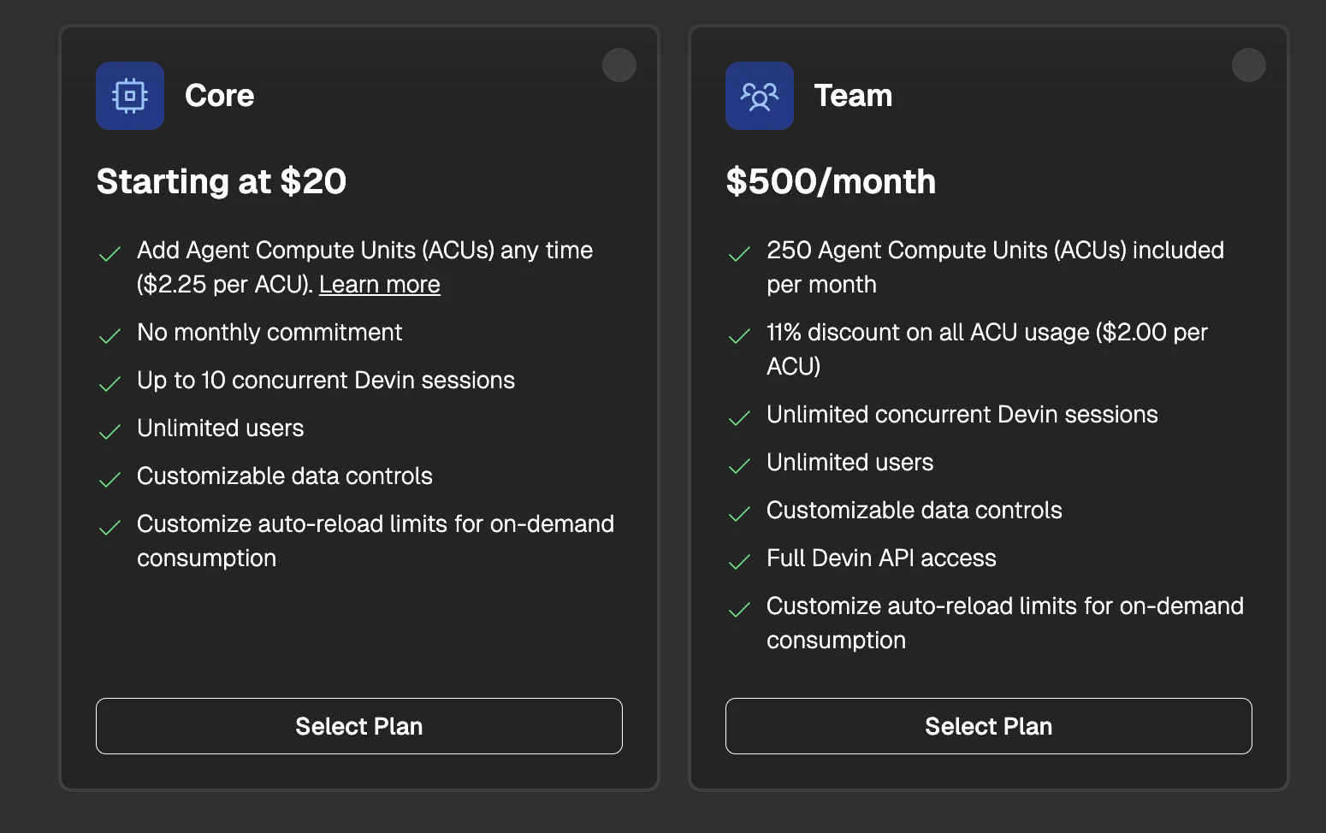Click checkmark beside Unlimited concurrent Devin sessions
The height and width of the screenshot is (833, 1326).
coord(739,418)
